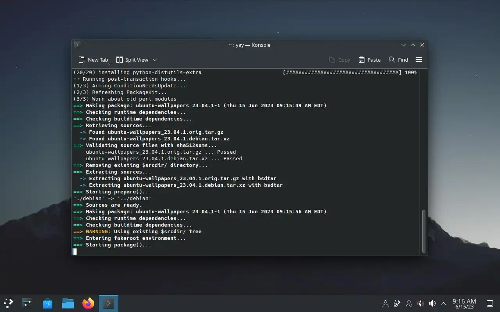Image resolution: width=500 pixels, height=312 pixels.
Task: Click line 'installing python-distutils-extra'
Action: [x=137, y=72]
